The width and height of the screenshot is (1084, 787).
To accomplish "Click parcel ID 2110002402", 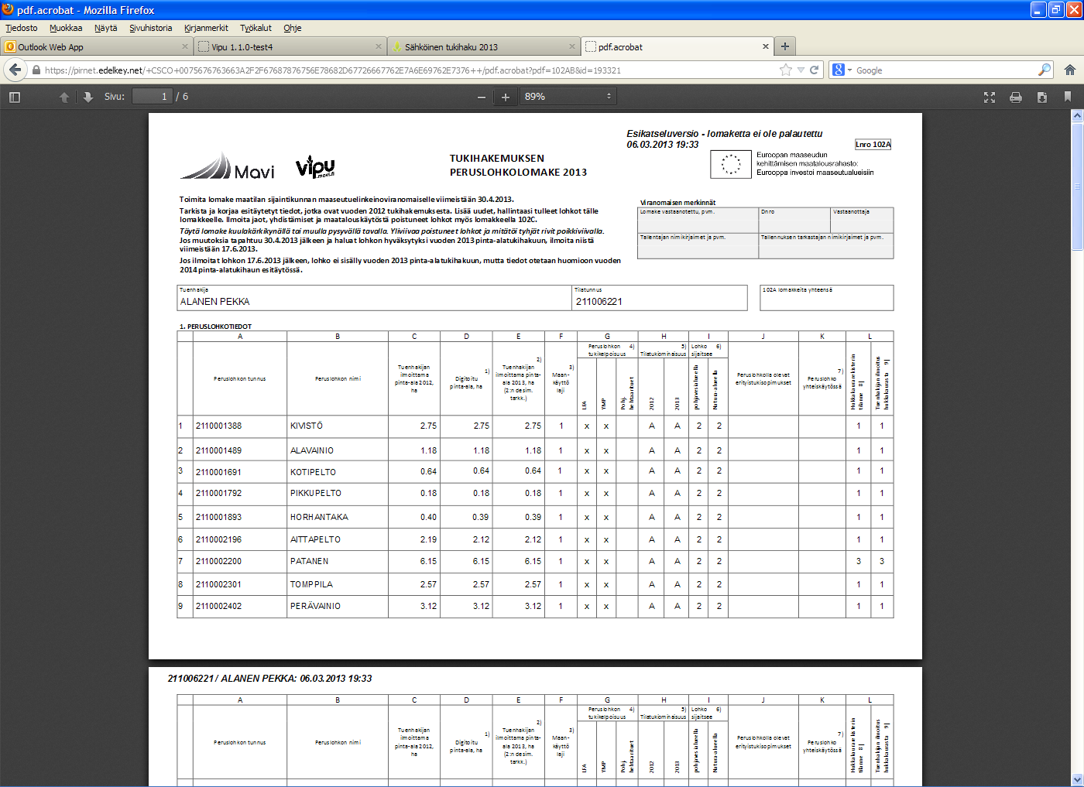I will tap(219, 606).
